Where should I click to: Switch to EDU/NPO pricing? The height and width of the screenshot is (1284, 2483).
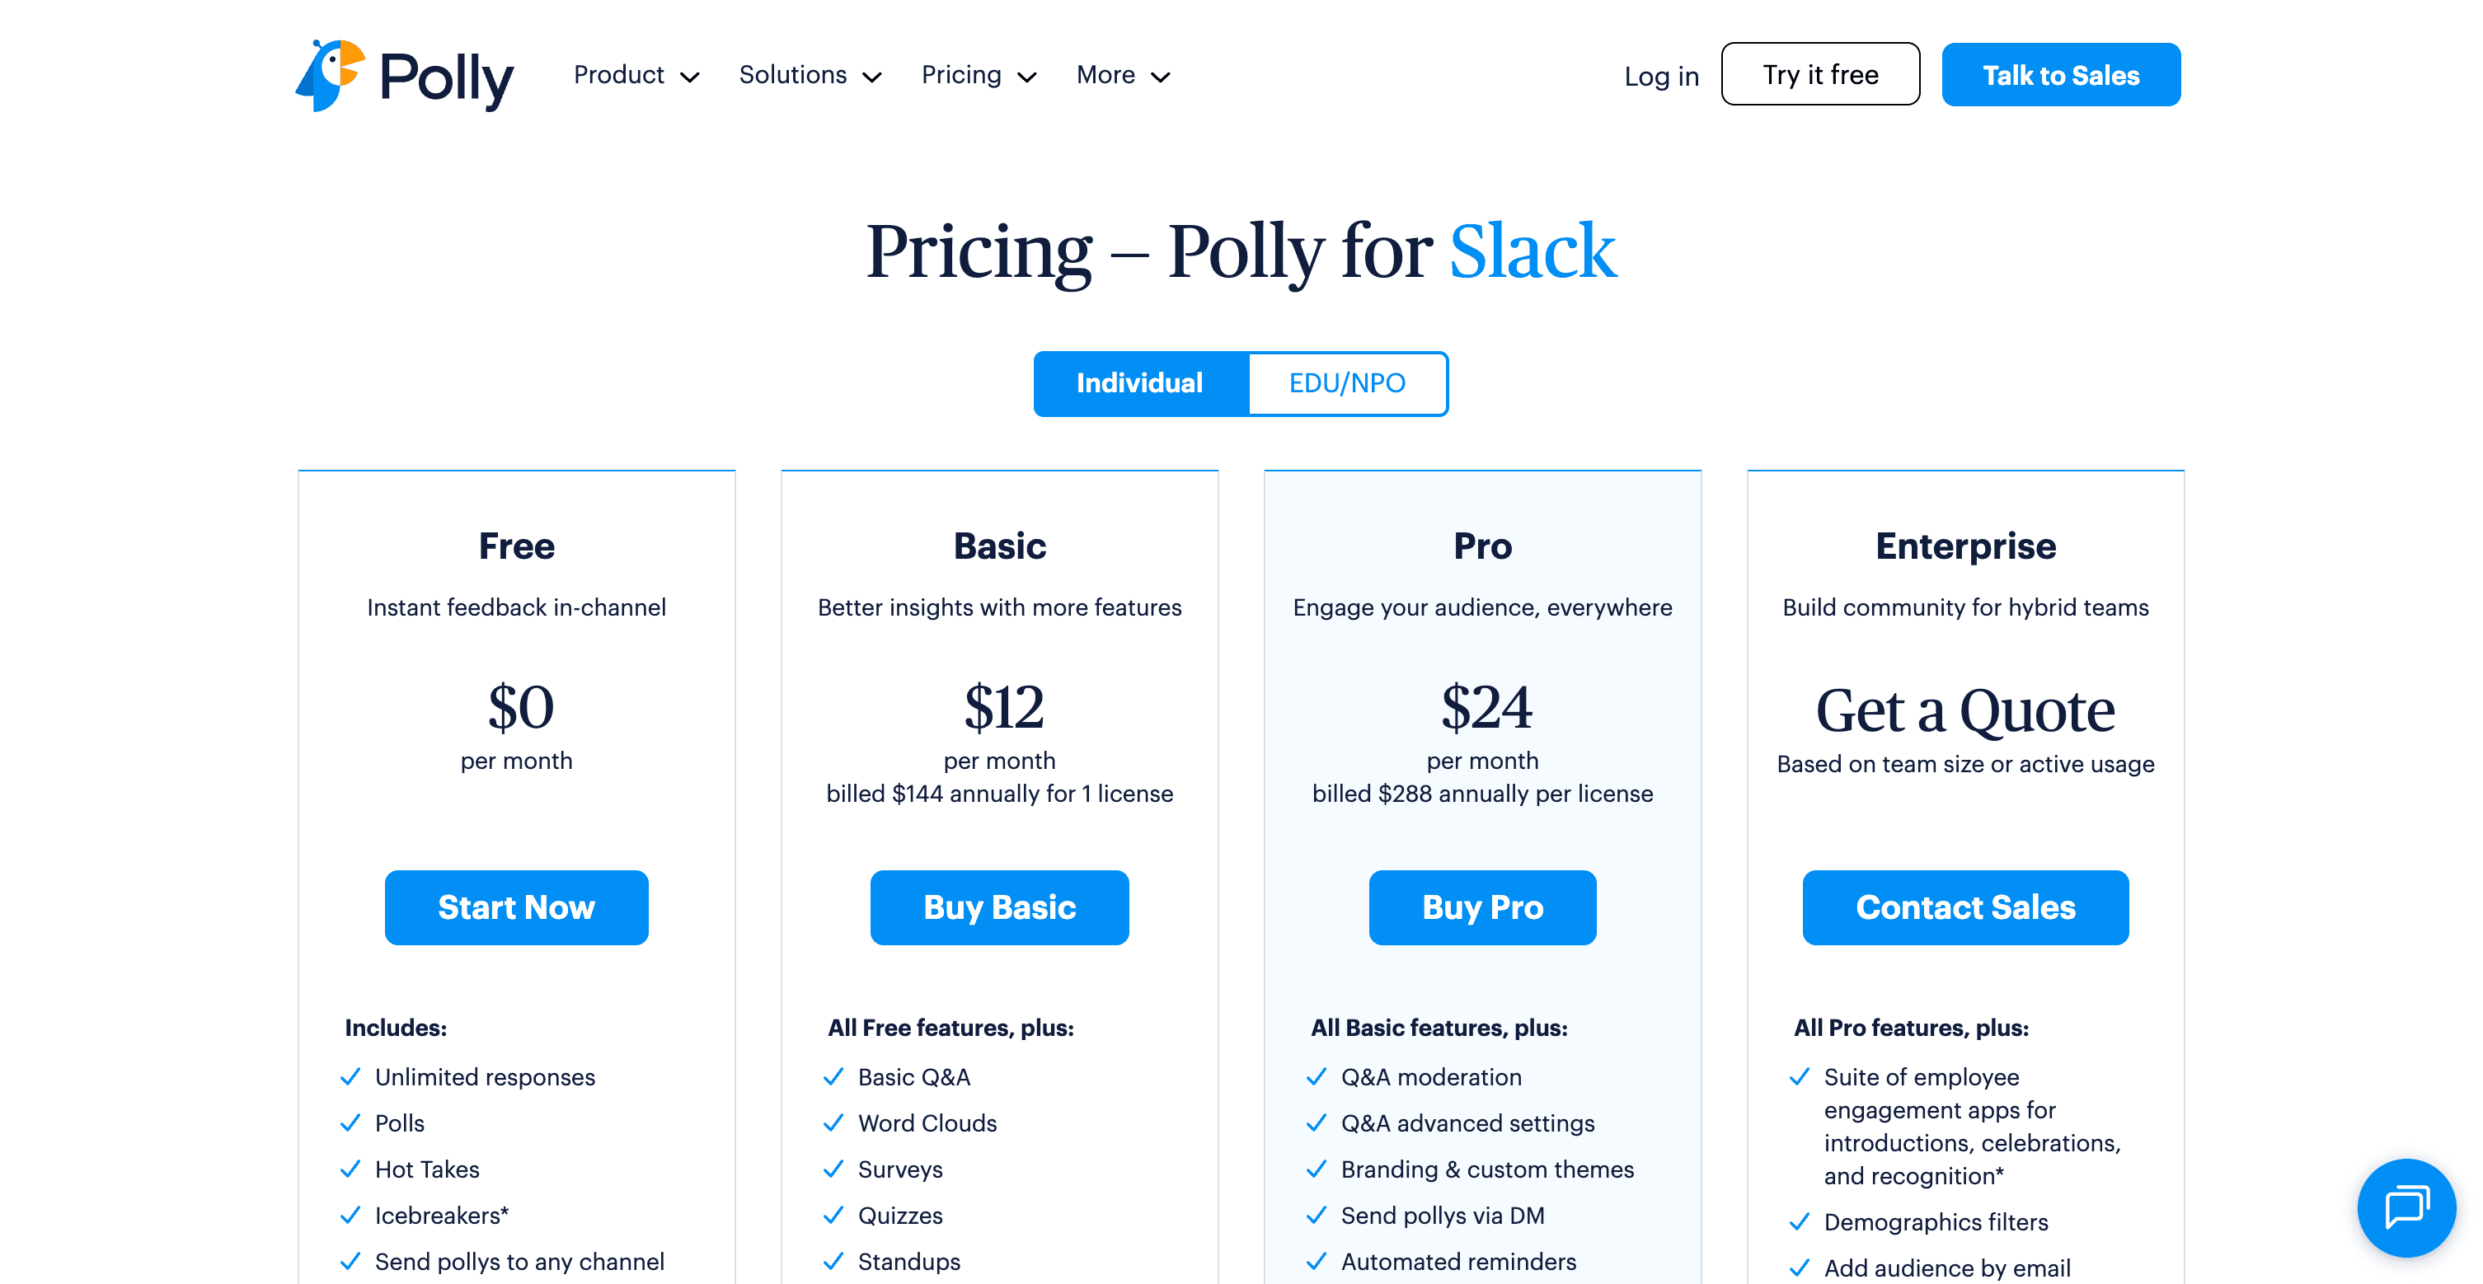1346,382
